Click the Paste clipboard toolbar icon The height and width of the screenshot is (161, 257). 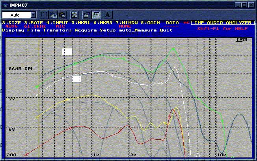coord(62,15)
